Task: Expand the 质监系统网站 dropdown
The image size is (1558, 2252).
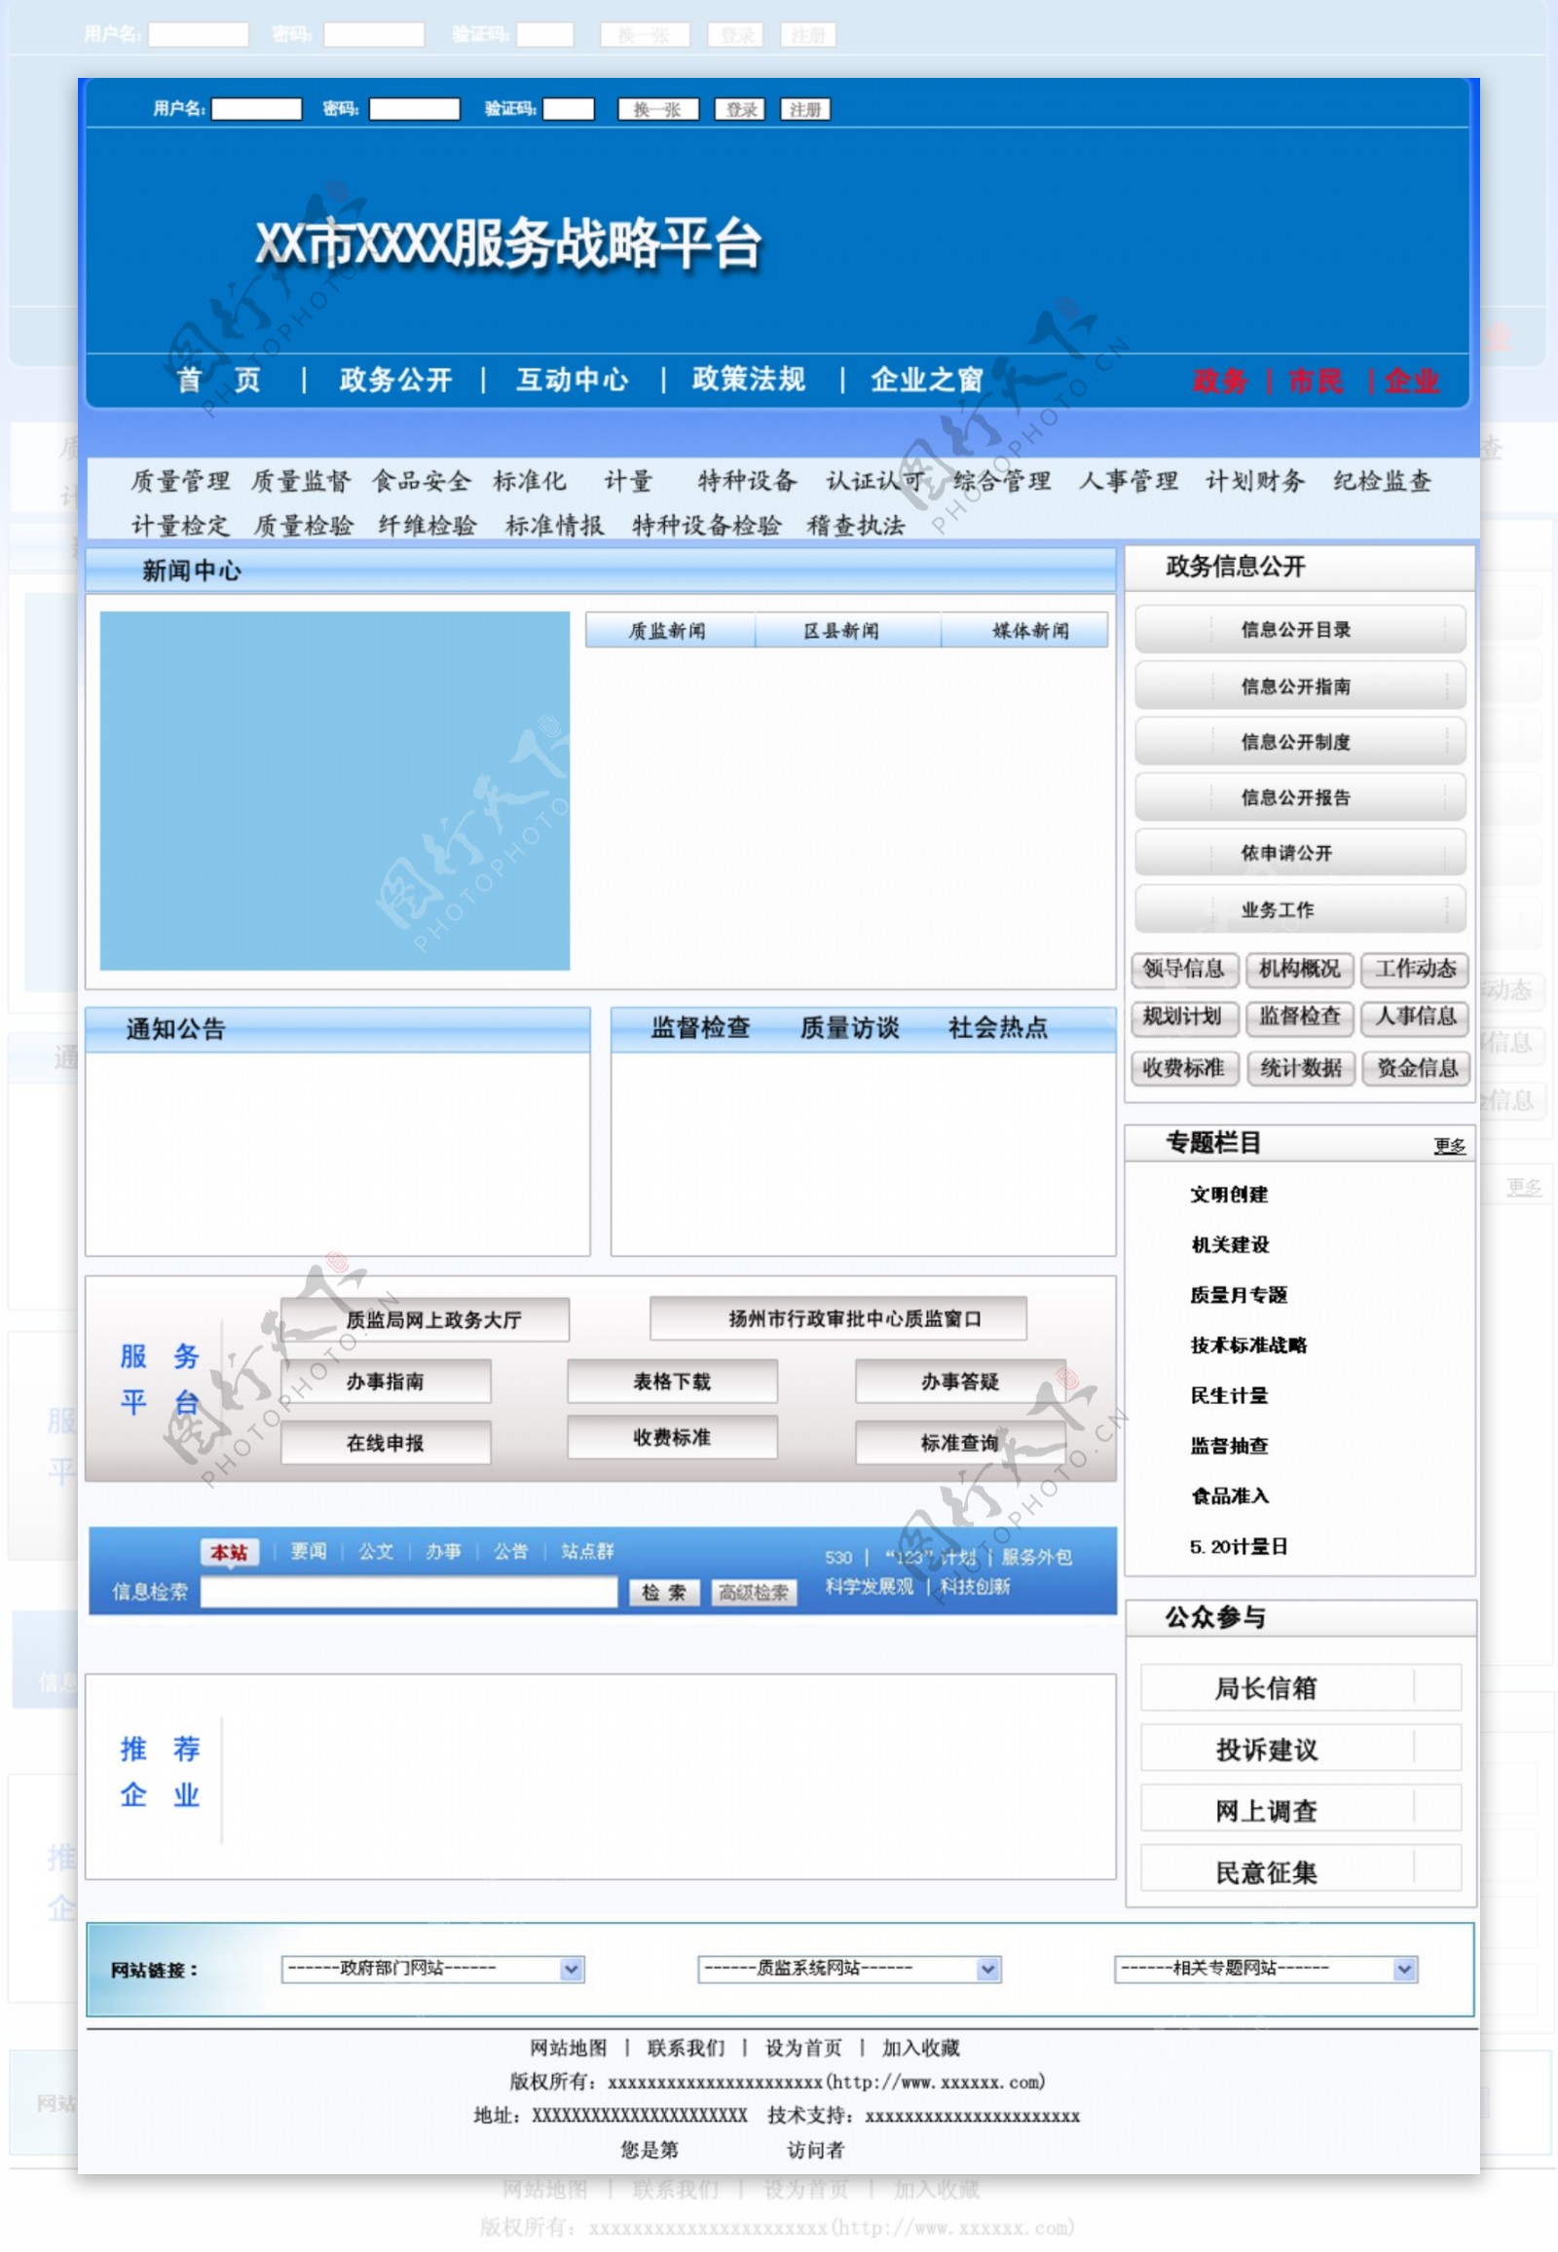Action: pos(849,1968)
